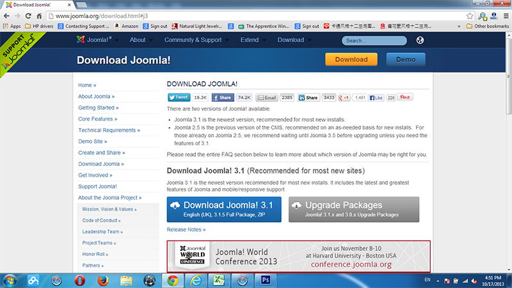Click the Joomla! logo menu

[x=97, y=40]
